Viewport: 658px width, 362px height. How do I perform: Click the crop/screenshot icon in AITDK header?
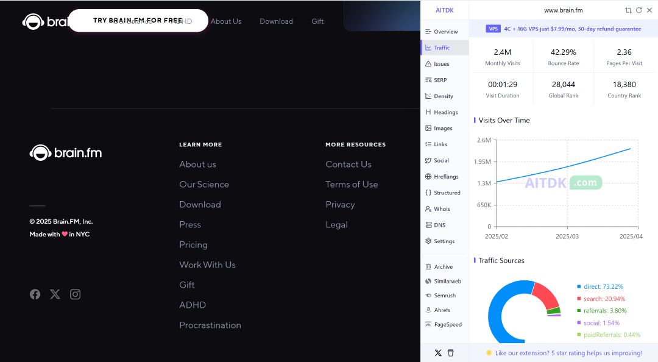tap(628, 10)
